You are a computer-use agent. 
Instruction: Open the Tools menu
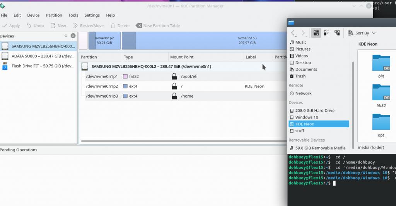[73, 15]
